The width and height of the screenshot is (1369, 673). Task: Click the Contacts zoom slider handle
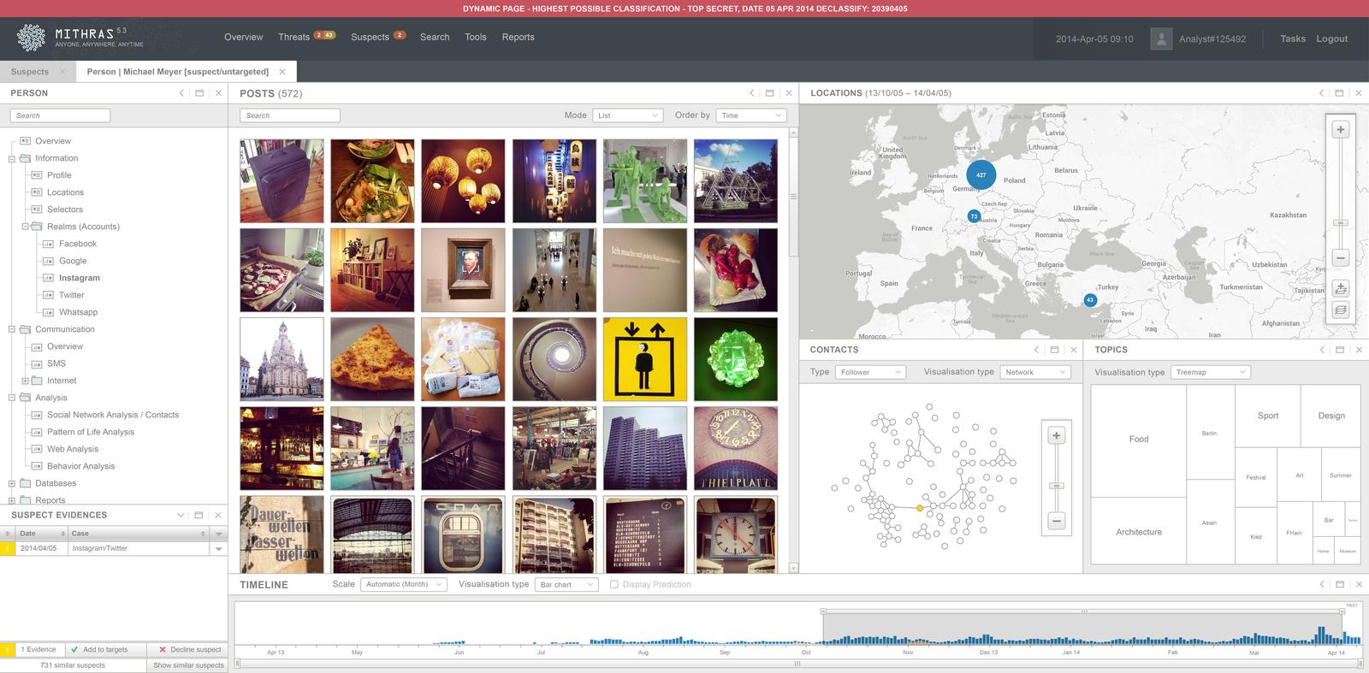tap(1057, 486)
